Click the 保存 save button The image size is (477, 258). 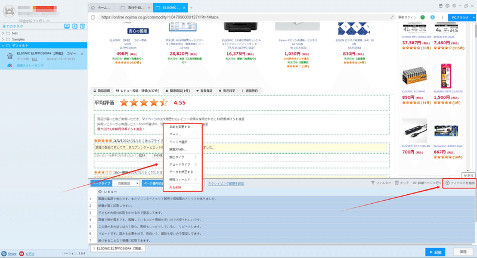463,252
